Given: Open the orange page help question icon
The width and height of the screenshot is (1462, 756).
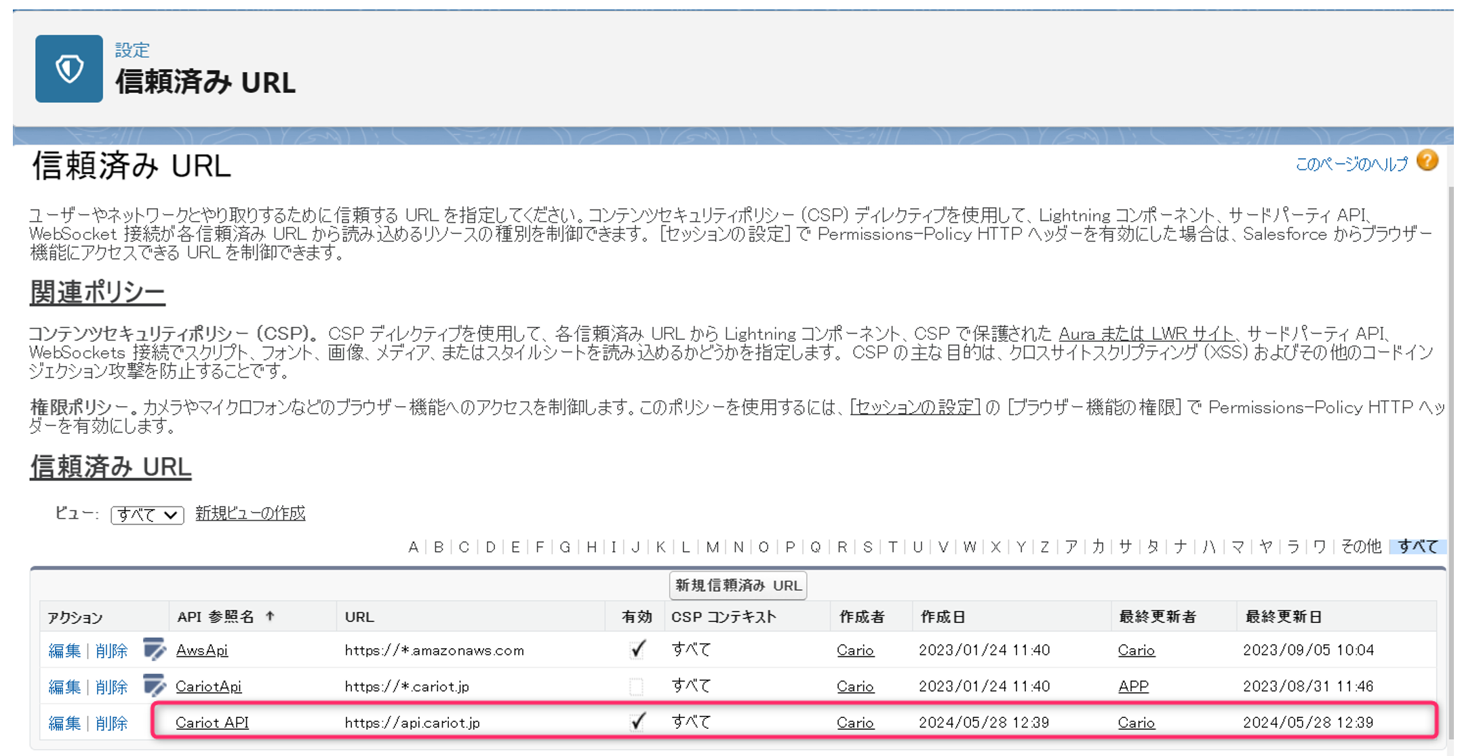Looking at the screenshot, I should coord(1427,161).
